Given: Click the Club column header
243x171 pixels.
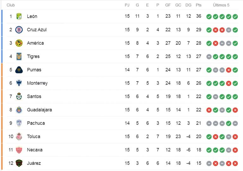Looking at the screenshot, I should coord(11,5).
